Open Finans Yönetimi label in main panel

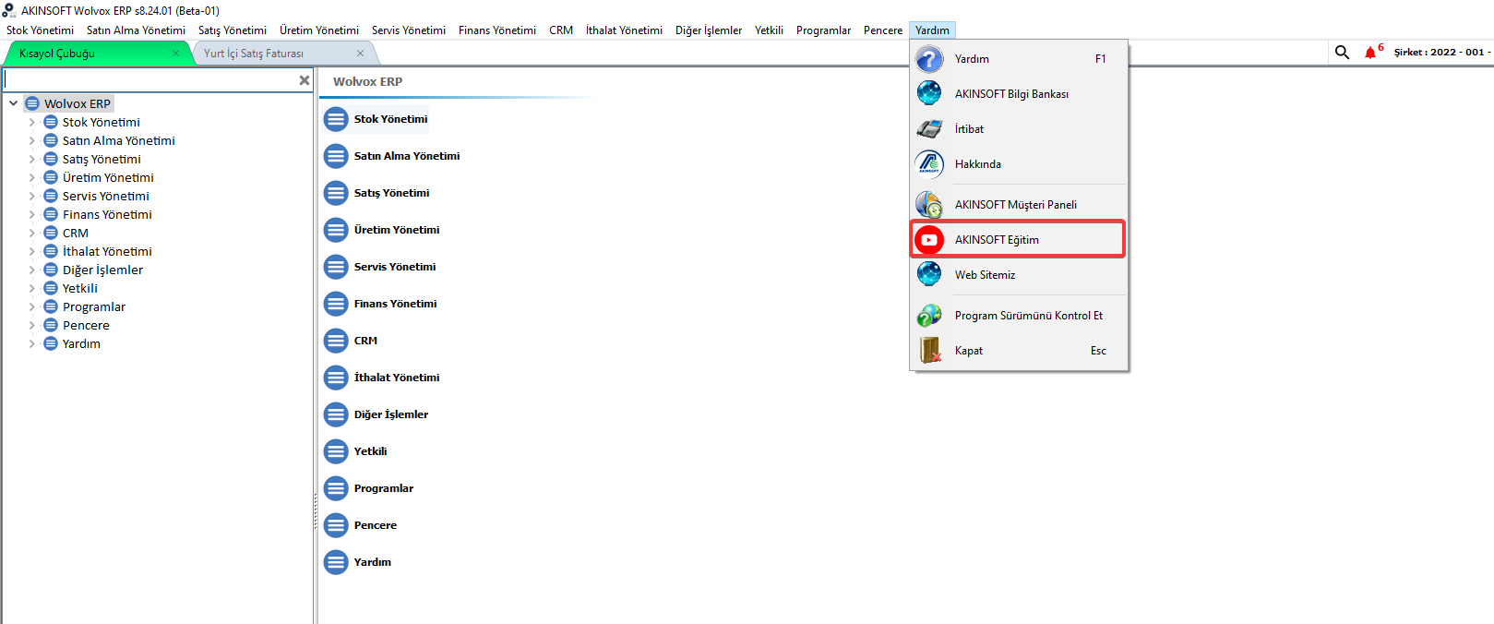point(395,304)
